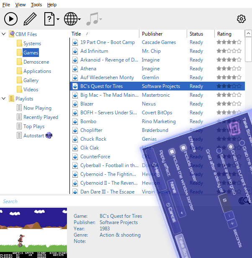
Task: Open the 'None' Apply effect combo box
Action: point(176,199)
